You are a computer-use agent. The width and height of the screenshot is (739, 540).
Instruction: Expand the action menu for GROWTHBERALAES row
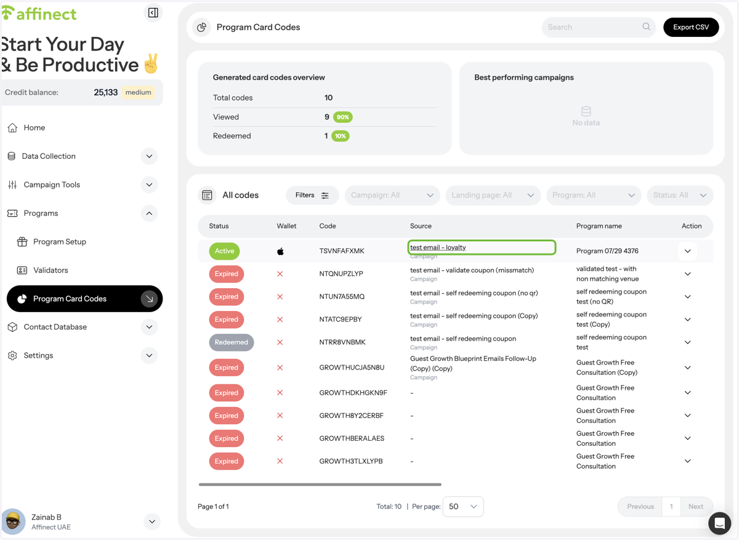[688, 438]
